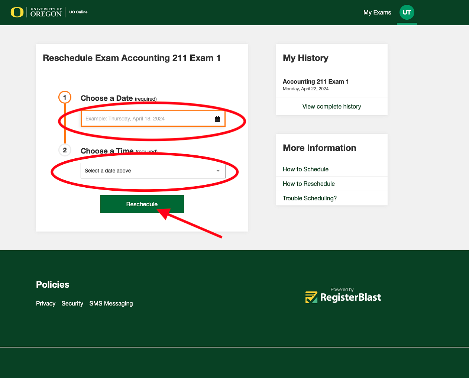Open the Choose a Time dropdown
The image size is (469, 378).
[x=153, y=171]
